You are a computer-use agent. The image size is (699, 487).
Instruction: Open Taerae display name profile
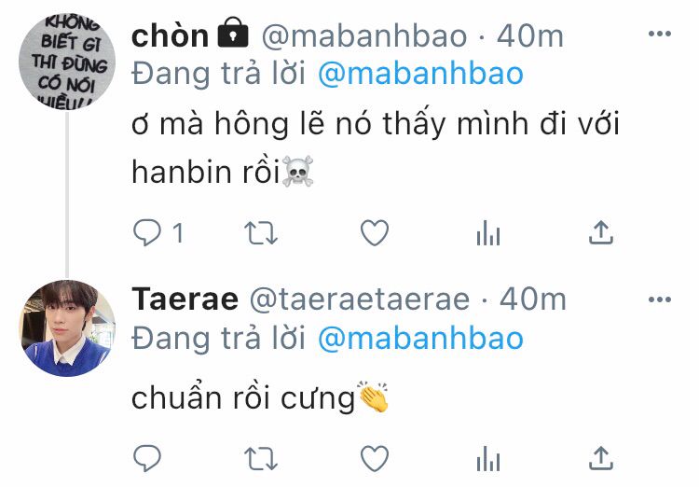coord(185,299)
